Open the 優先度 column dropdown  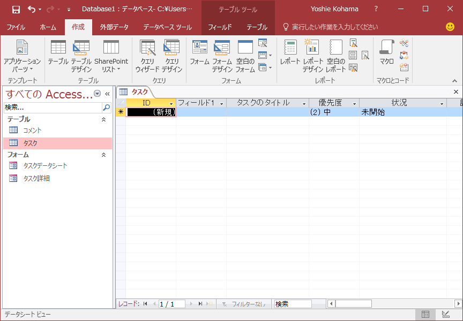coord(354,104)
